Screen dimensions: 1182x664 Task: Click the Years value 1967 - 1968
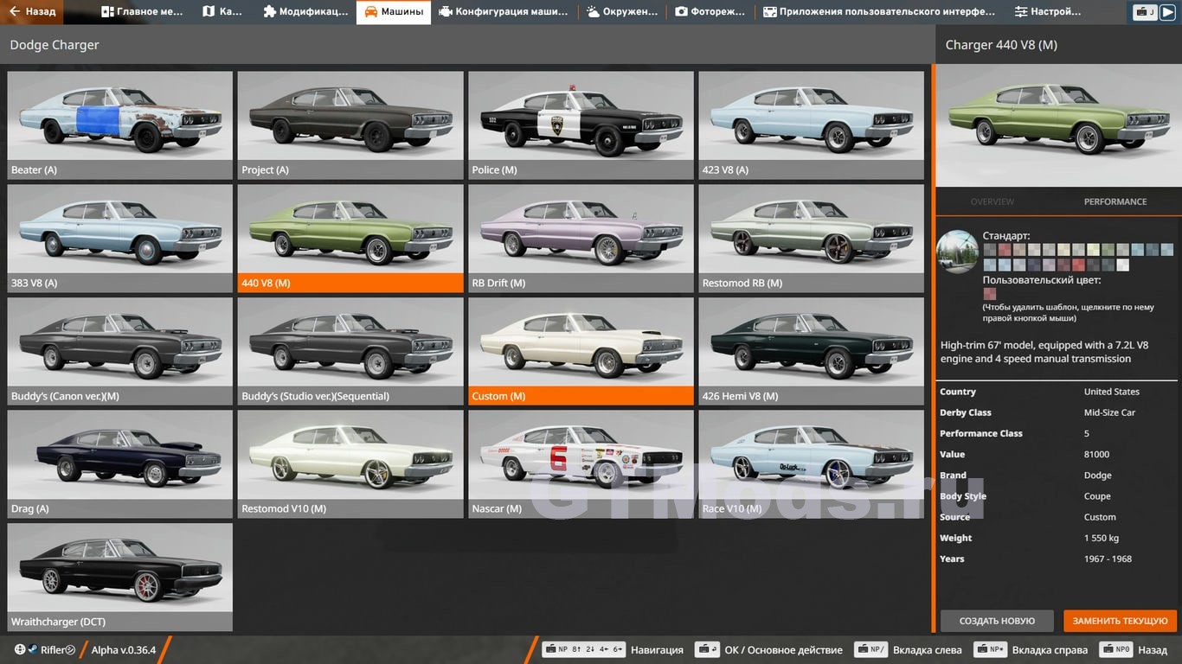click(x=1108, y=559)
